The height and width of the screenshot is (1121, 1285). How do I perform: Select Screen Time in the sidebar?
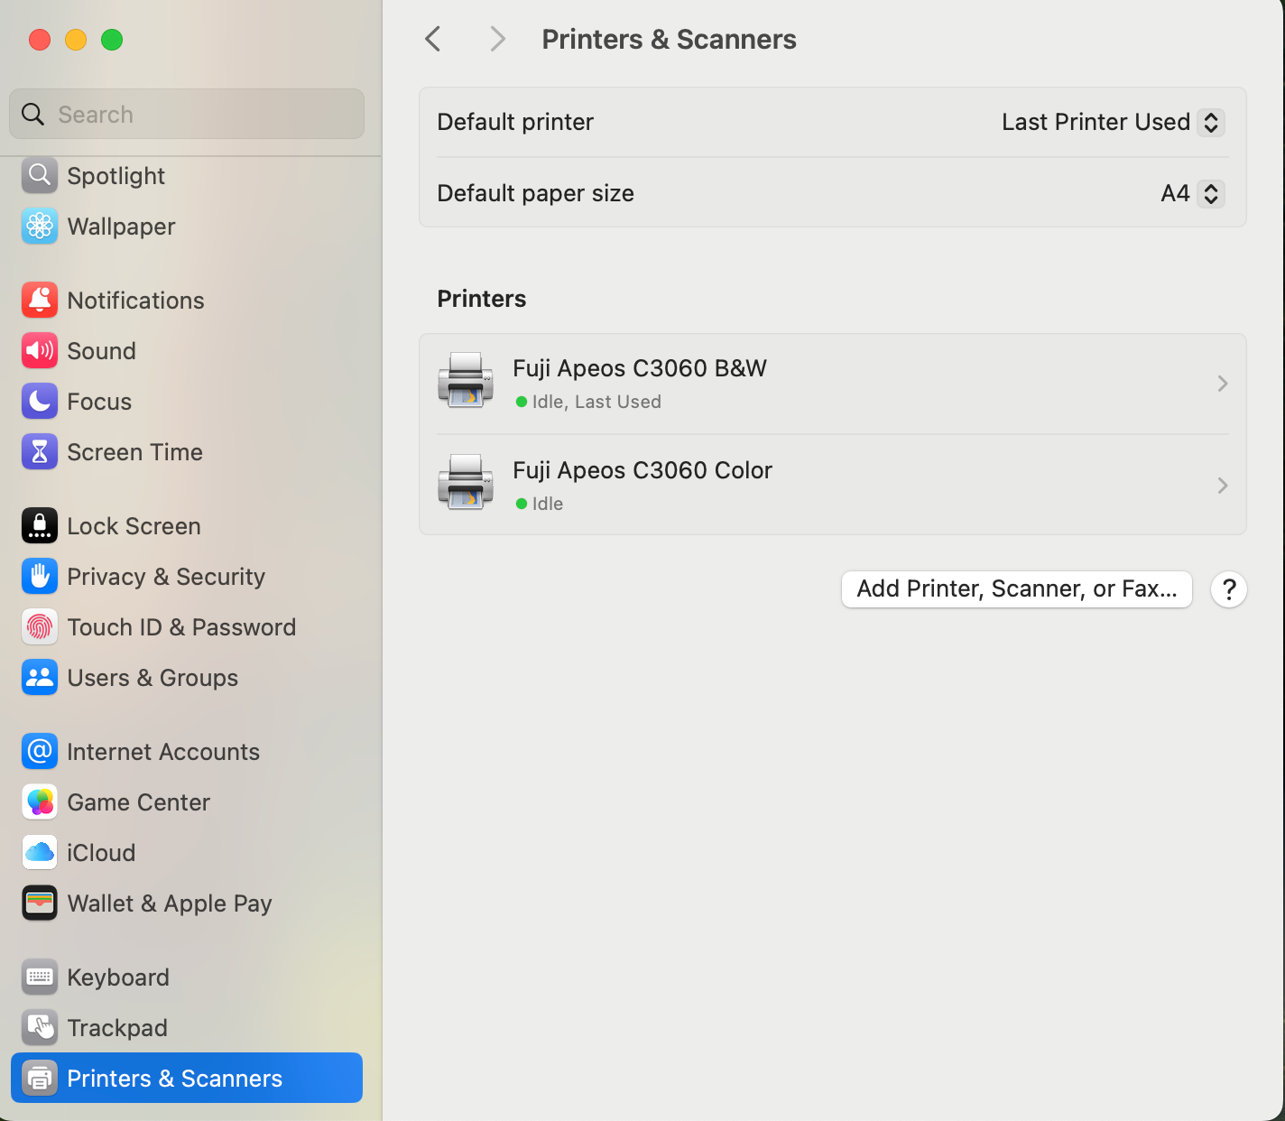click(187, 452)
